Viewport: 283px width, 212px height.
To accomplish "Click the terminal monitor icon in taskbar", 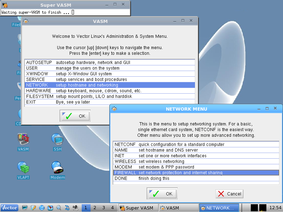I will point(25,208).
